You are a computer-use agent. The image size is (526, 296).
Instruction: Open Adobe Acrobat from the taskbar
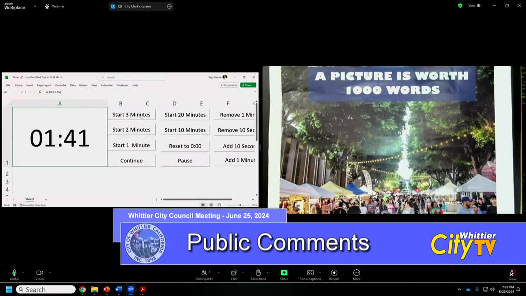click(x=143, y=289)
